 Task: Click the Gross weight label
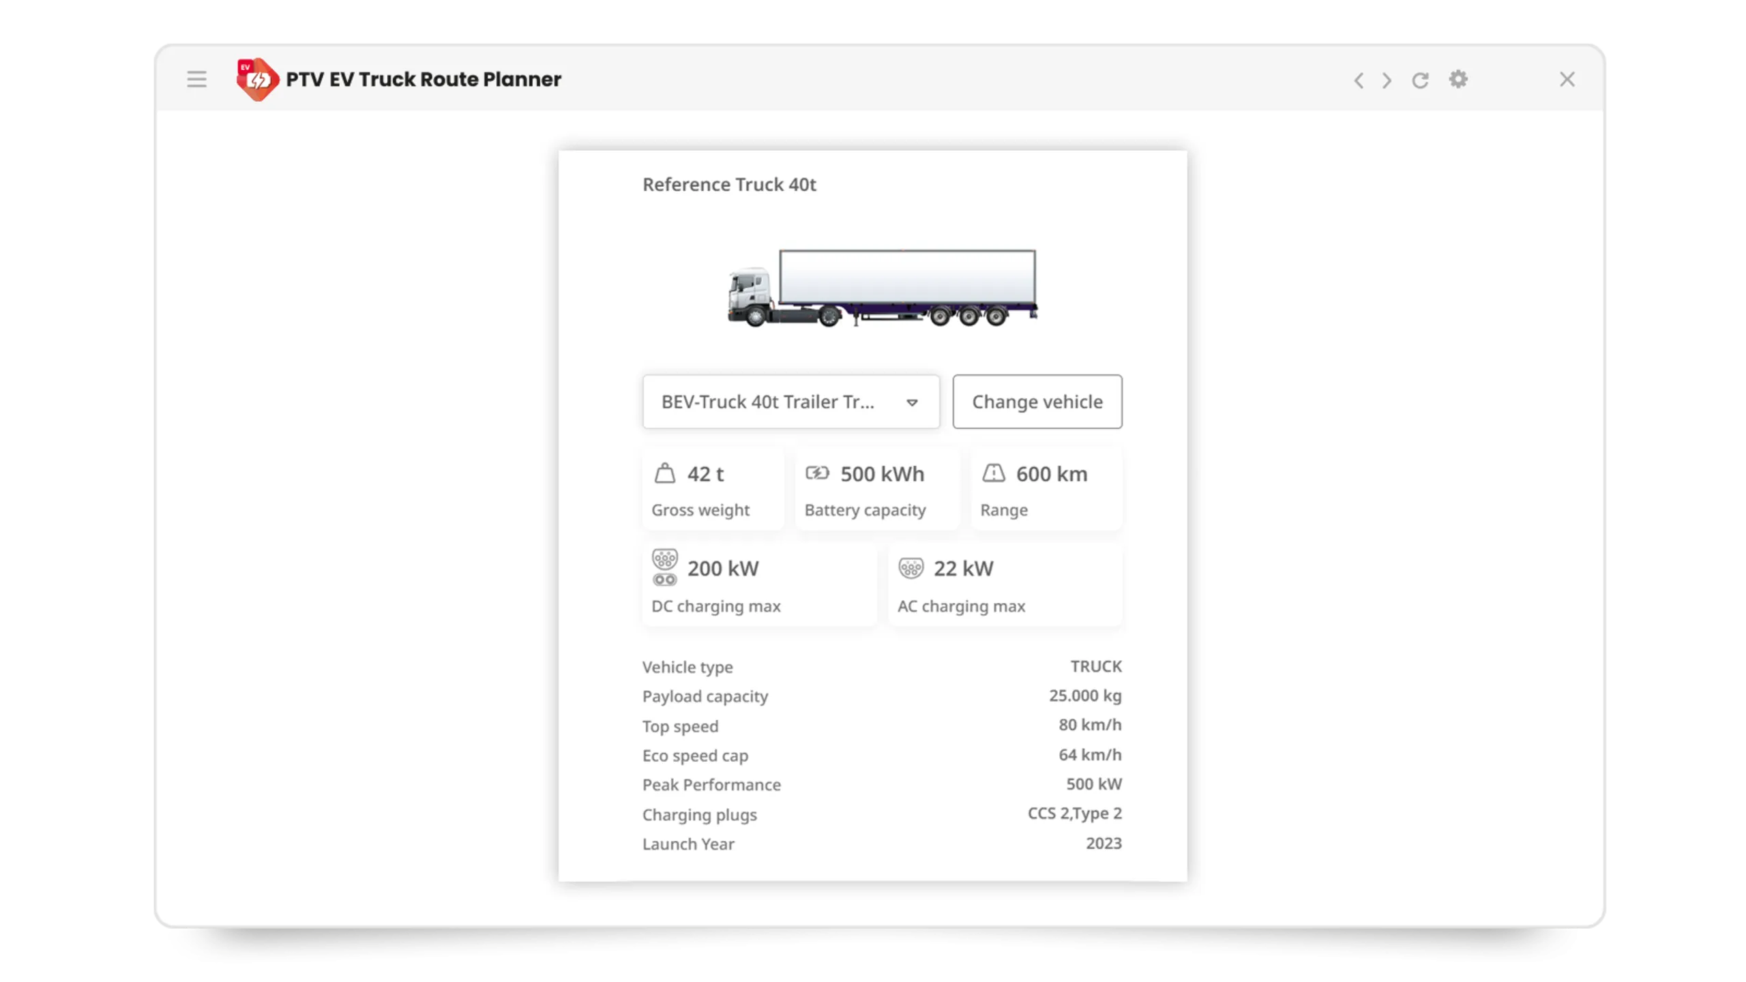(x=700, y=510)
